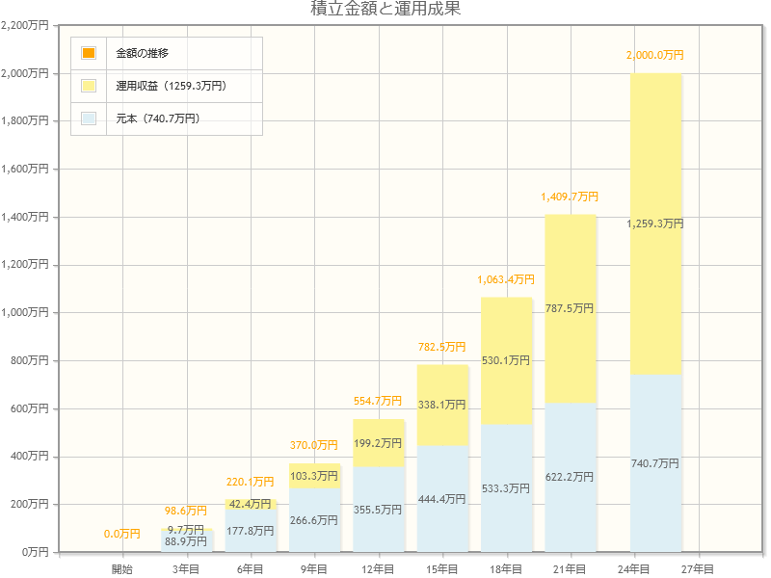This screenshot has height=578, width=771.
Task: Click the 開始 axis label
Action: [122, 568]
